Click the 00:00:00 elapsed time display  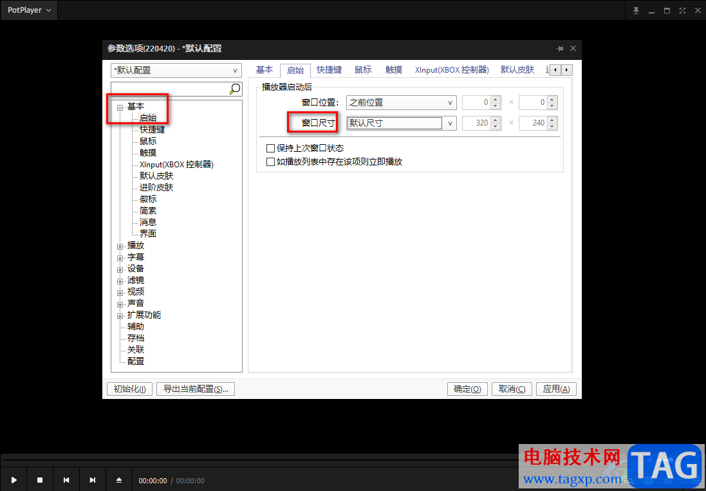[153, 481]
